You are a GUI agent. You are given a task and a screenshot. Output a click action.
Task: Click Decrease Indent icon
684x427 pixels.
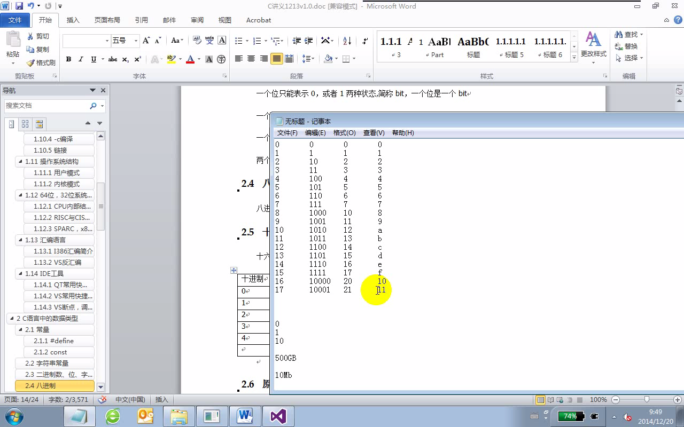(x=296, y=41)
